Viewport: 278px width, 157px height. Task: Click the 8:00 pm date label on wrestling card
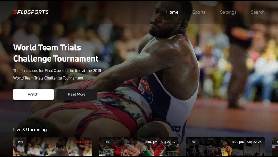pyautogui.click(x=160, y=142)
